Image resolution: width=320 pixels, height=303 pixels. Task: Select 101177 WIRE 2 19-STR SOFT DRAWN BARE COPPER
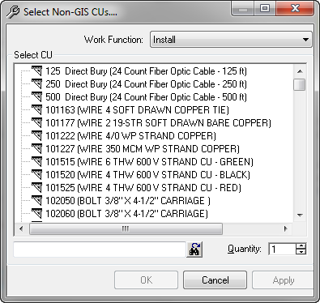point(158,123)
